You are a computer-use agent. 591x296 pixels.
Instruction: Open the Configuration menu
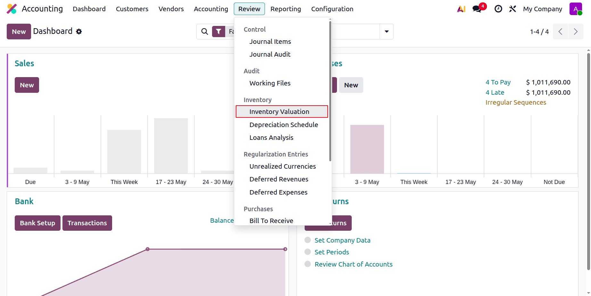point(332,9)
